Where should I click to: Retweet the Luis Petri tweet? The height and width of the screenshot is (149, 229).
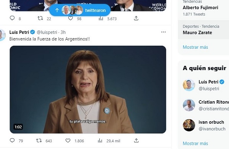tap(39, 141)
